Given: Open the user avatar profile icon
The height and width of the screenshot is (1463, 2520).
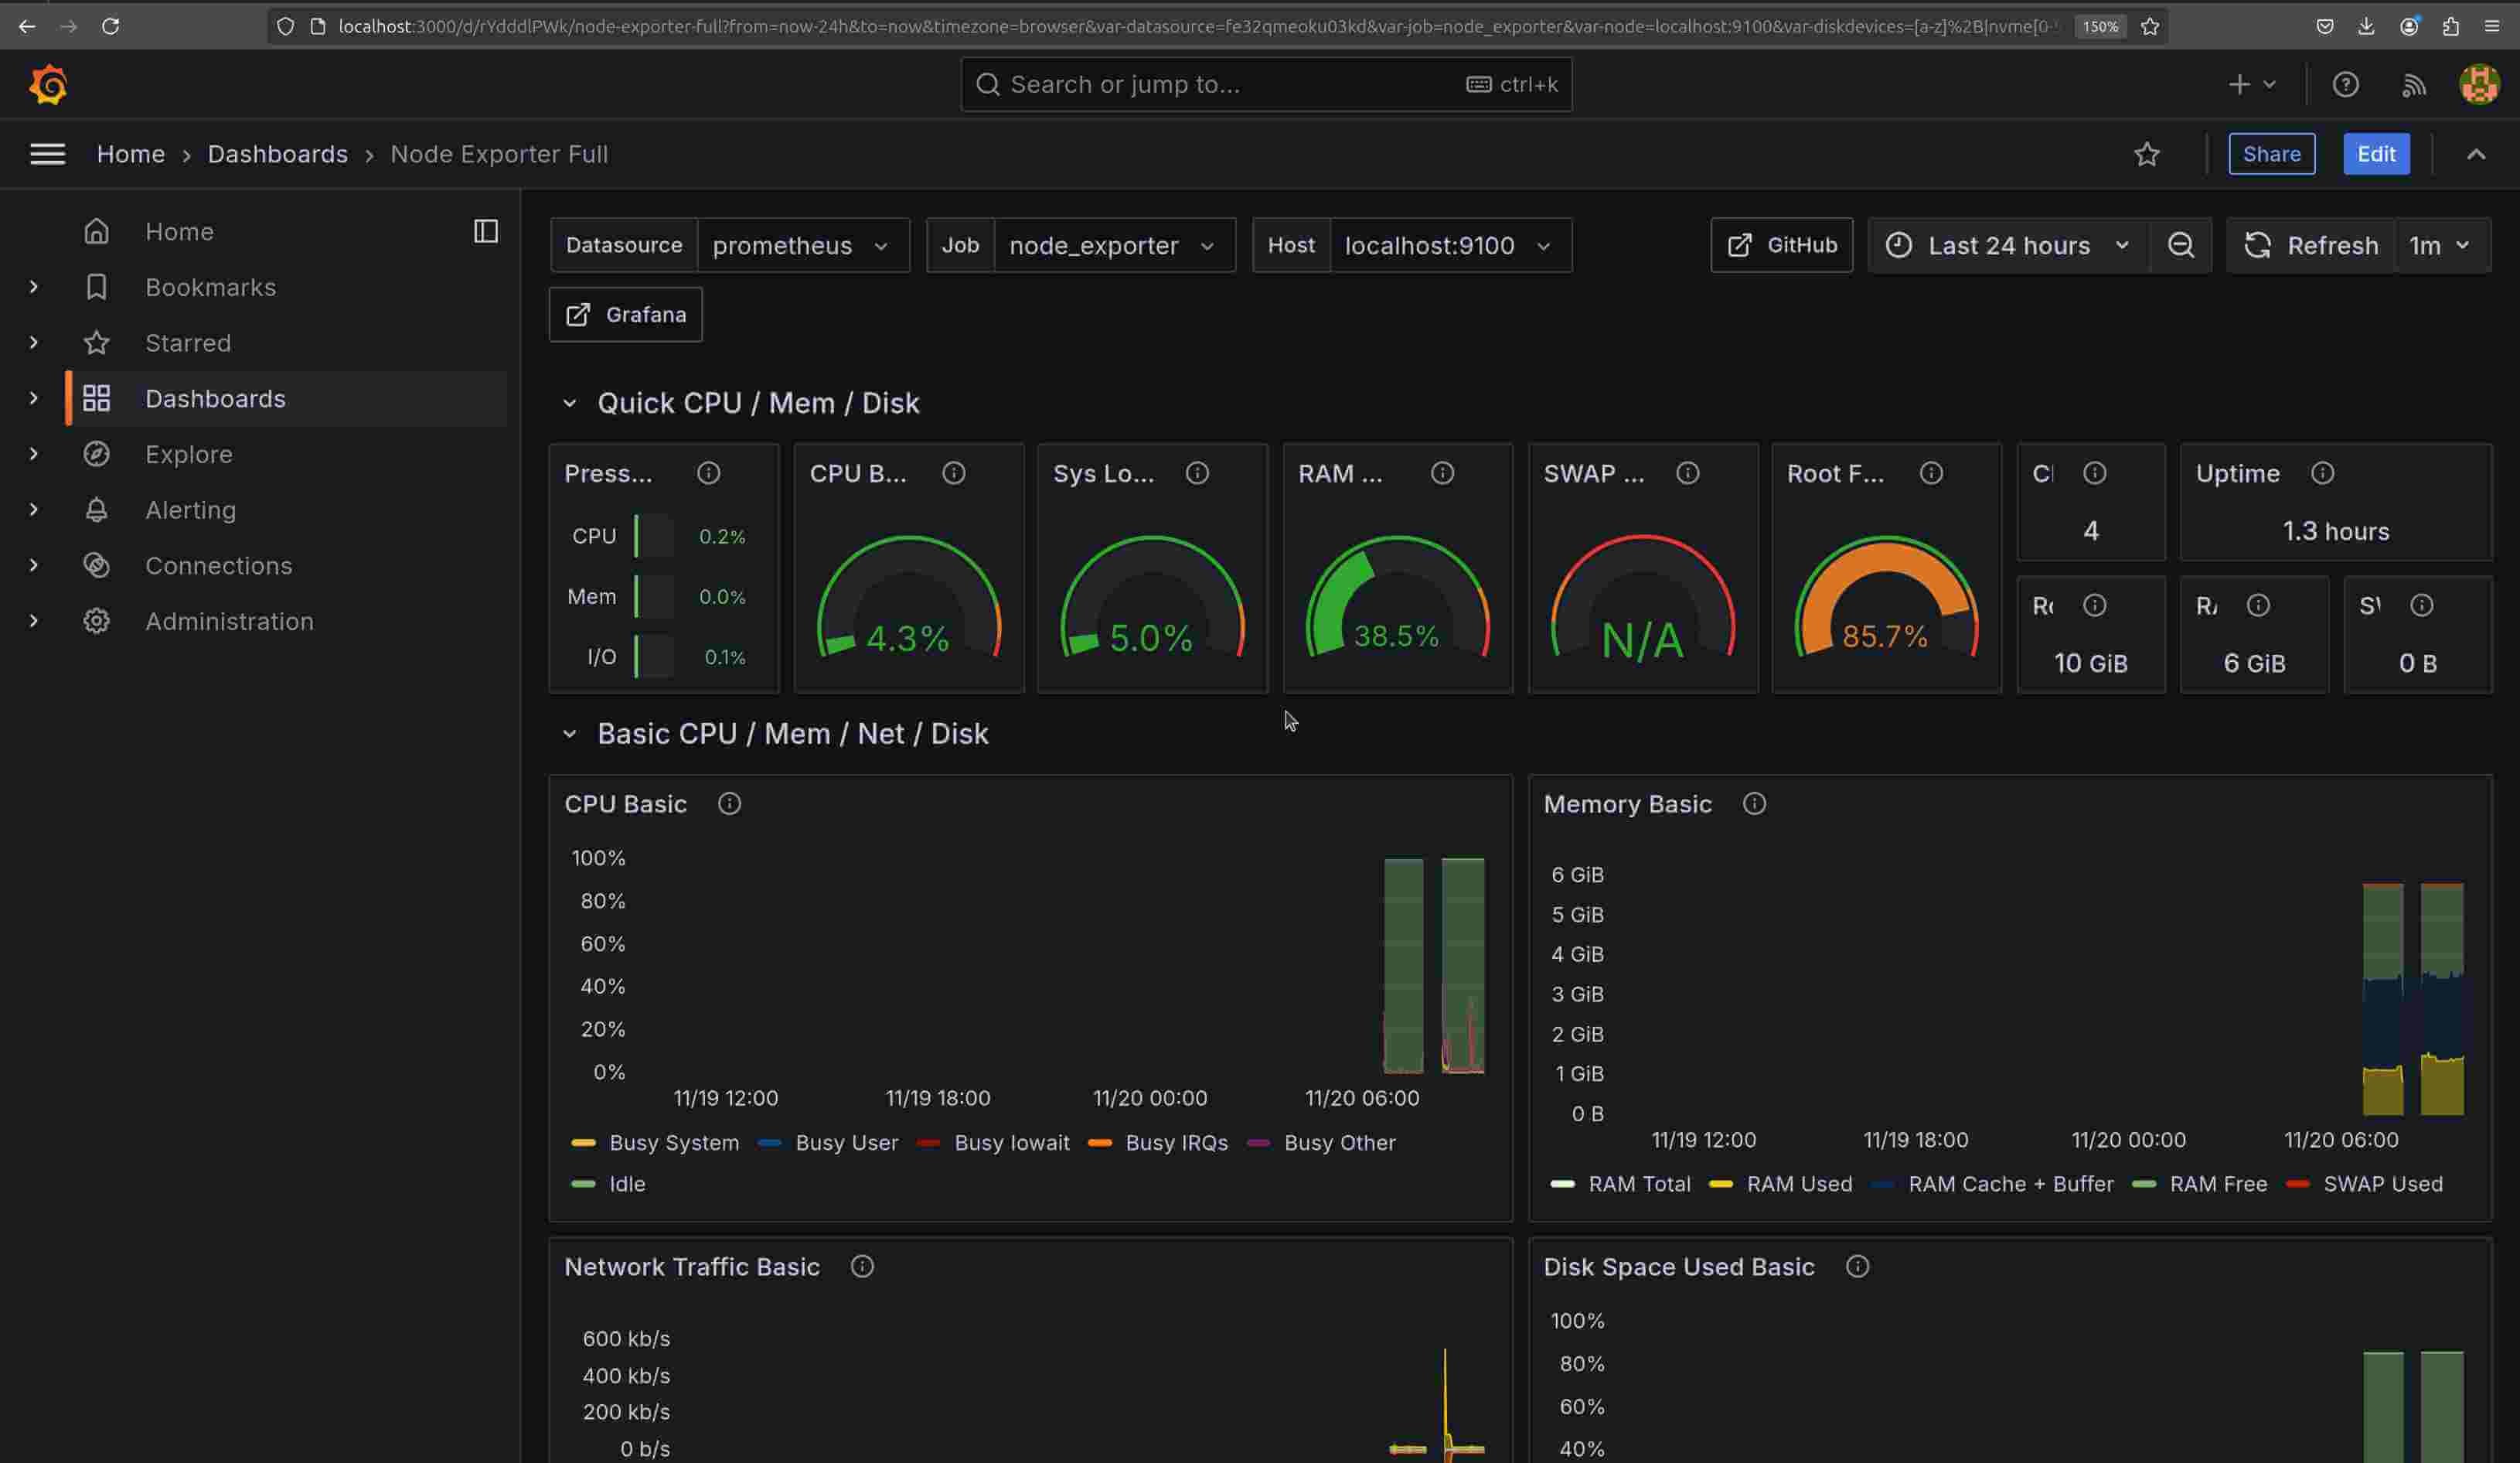Looking at the screenshot, I should (x=2479, y=84).
